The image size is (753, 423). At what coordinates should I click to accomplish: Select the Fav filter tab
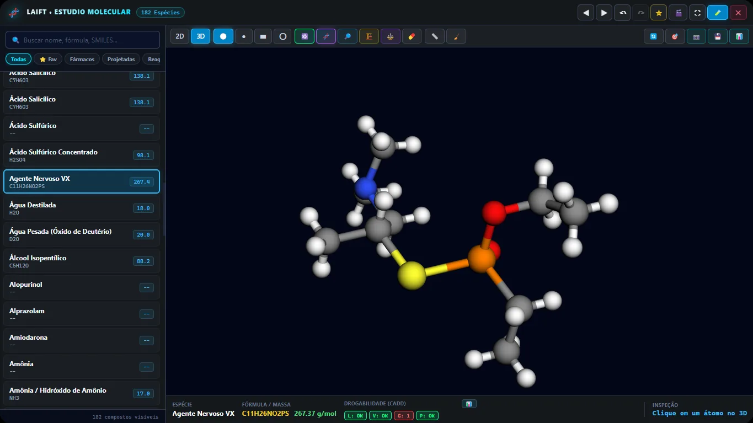48,59
